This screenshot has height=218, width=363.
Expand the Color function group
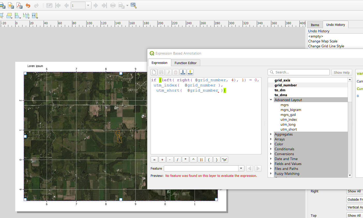pos(271,144)
